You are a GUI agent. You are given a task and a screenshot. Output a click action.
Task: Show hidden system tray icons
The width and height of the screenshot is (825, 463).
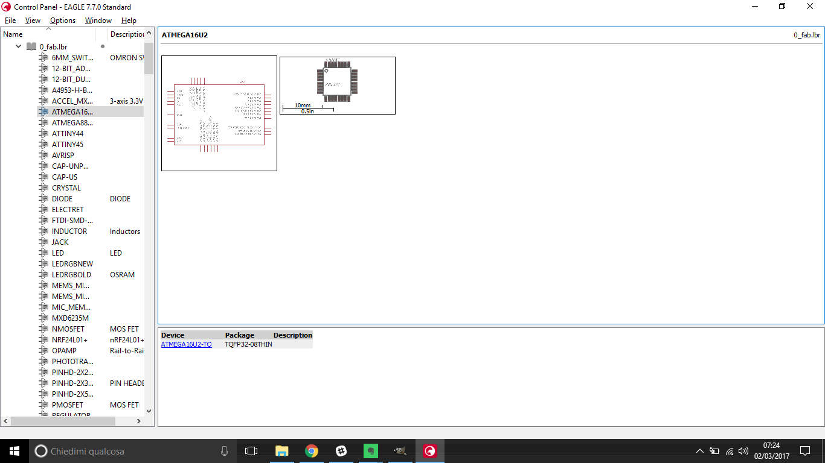click(x=699, y=451)
